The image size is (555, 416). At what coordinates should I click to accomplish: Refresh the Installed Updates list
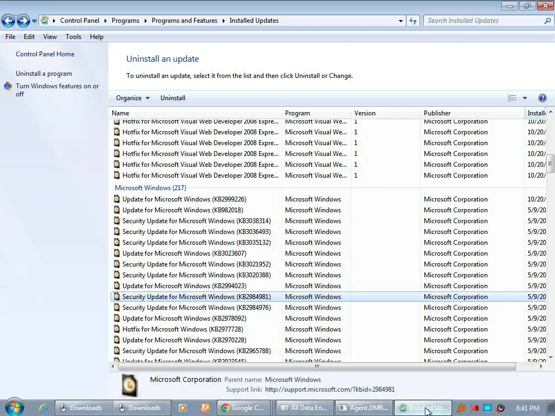[412, 21]
